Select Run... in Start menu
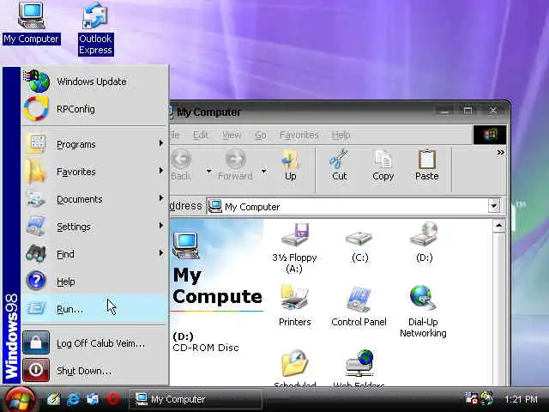The height and width of the screenshot is (412, 549). [x=94, y=309]
